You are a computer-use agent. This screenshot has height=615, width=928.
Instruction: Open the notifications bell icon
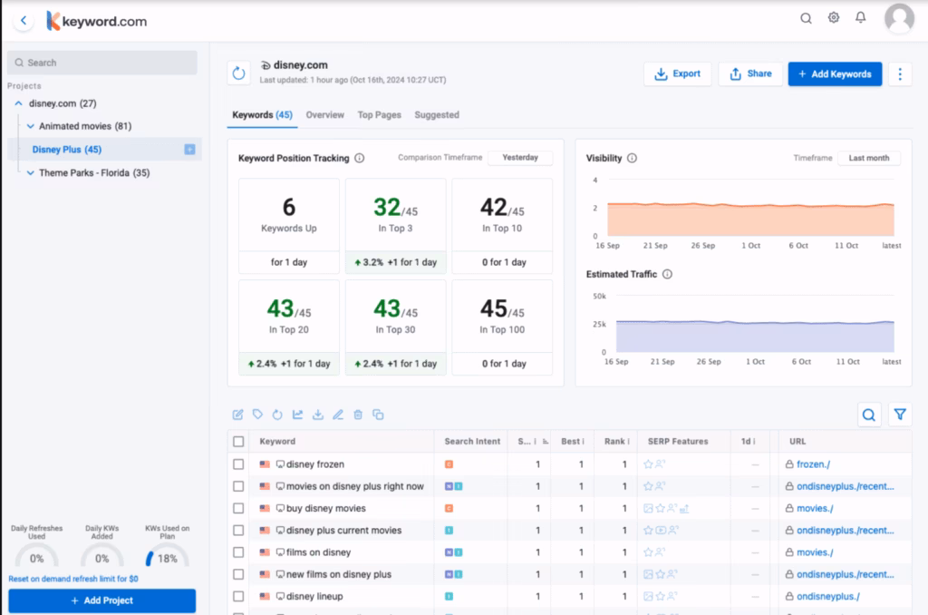860,17
